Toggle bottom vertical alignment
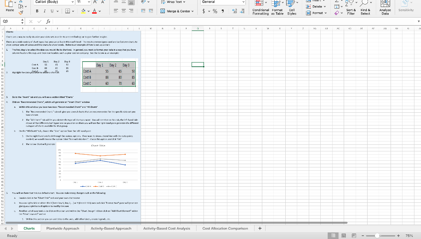The height and width of the screenshot is (239, 421). (131, 2)
